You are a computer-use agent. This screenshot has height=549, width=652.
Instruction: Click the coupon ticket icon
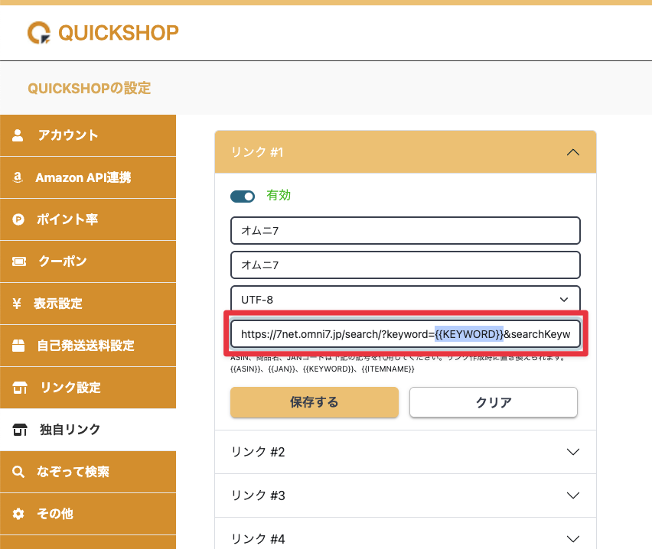(x=18, y=262)
